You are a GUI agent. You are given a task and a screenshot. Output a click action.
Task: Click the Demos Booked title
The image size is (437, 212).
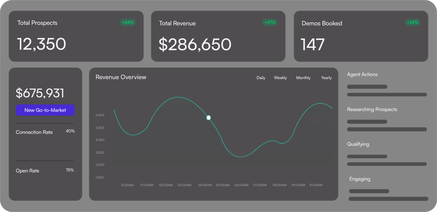pyautogui.click(x=322, y=23)
